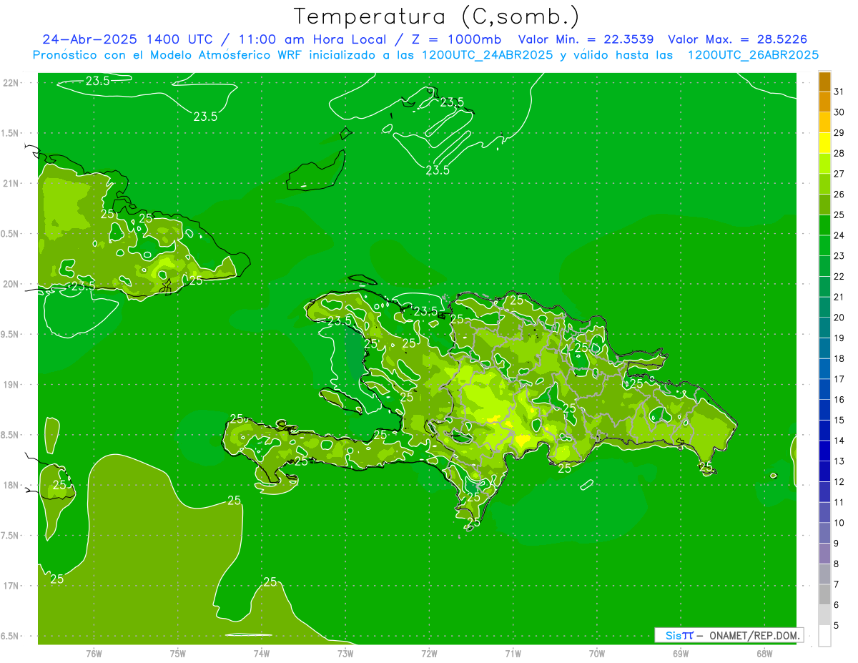This screenshot has width=858, height=663.
Task: Select the purple swatch between 8 and 9
Action: click(x=824, y=554)
